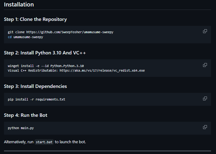Screen dimensions: 216x154
Task: Click the 'pip install -r requirements.txt' text
Action: pos(36,99)
